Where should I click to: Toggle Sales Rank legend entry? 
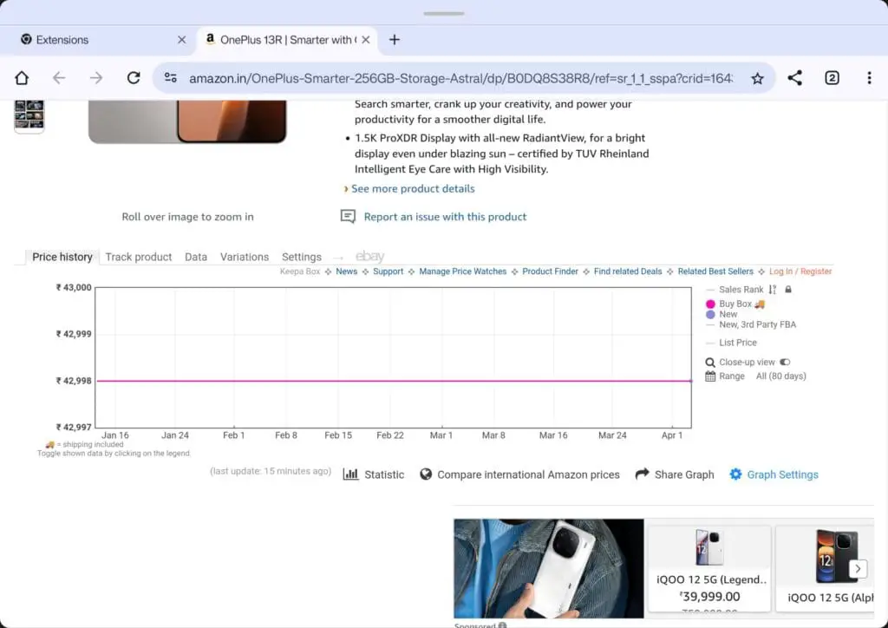click(741, 290)
